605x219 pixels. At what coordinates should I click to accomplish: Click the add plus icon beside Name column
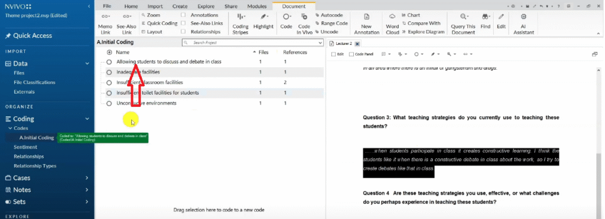point(109,52)
